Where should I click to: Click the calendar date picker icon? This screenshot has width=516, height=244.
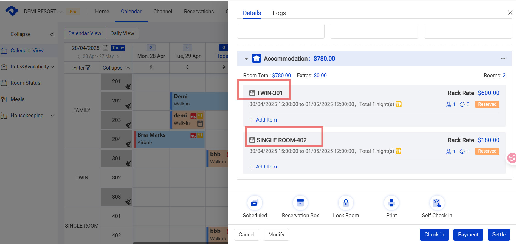pos(105,48)
